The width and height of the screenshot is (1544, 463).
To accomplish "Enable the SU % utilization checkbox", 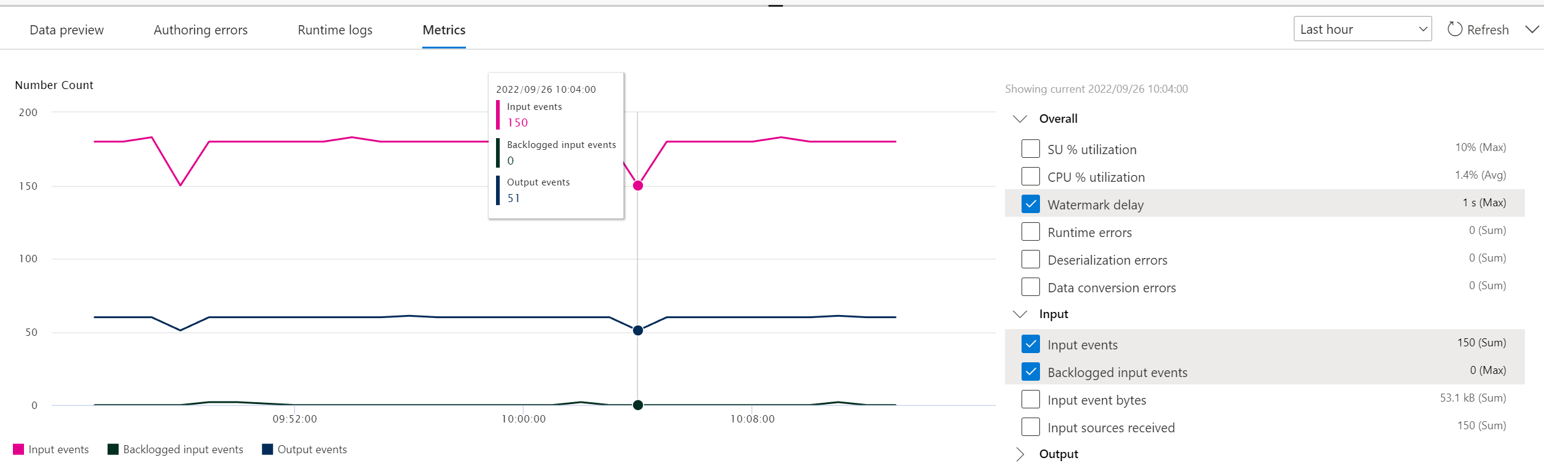I will click(1031, 149).
